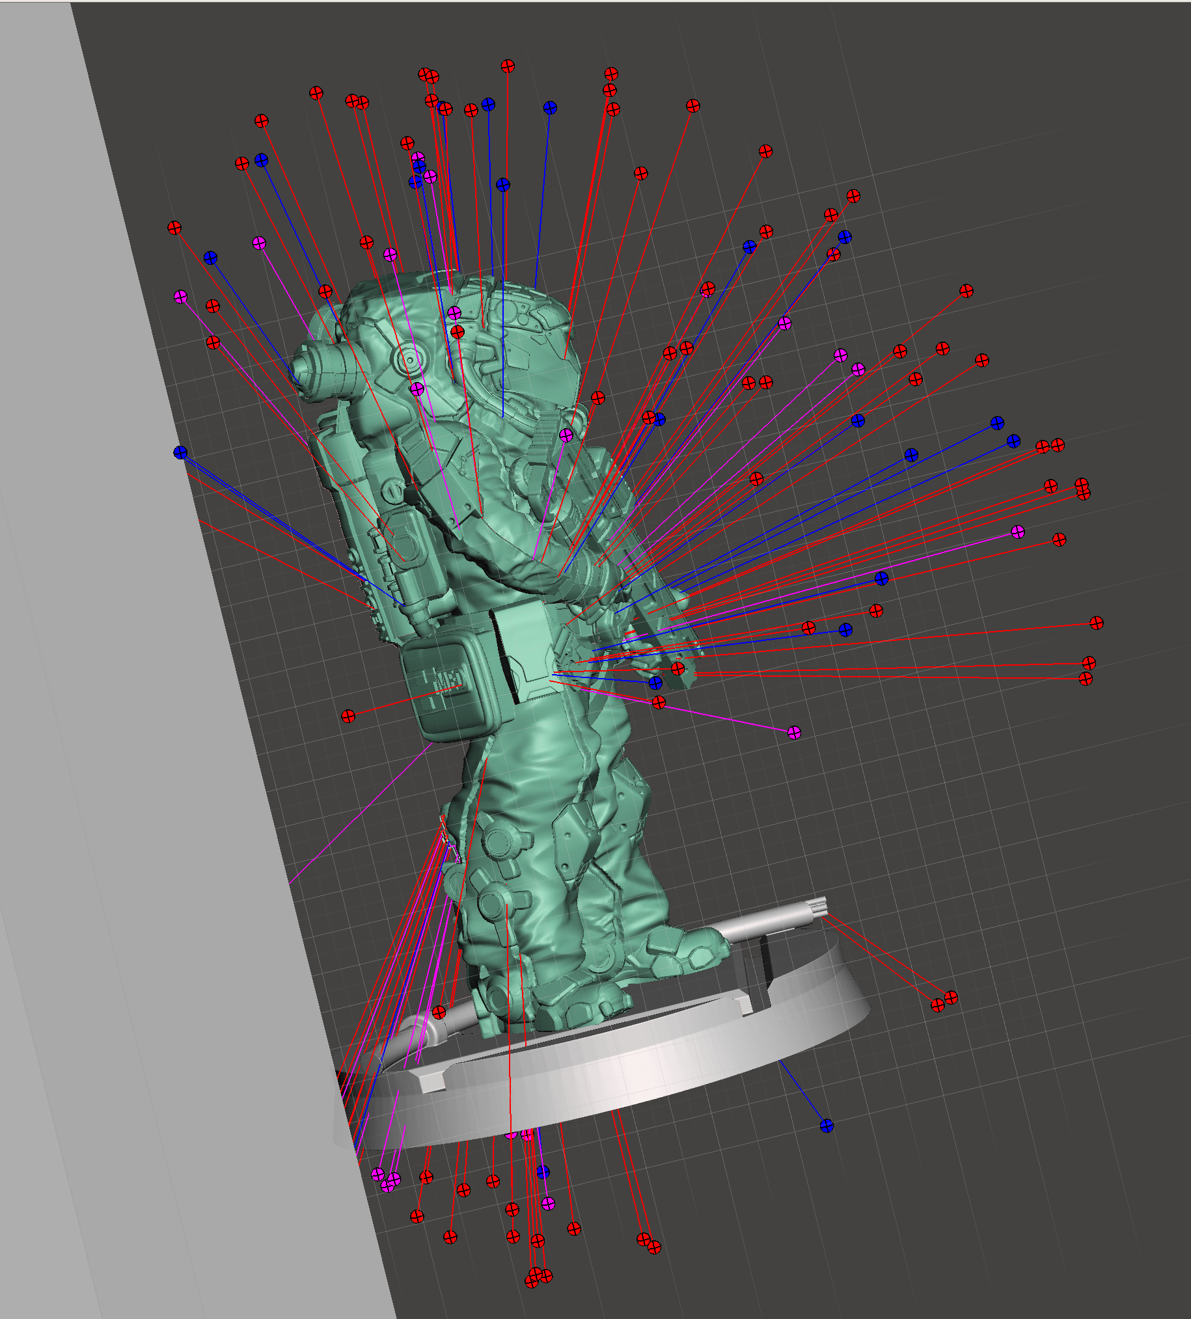Select the red support handle beside the MED pouch

click(x=348, y=716)
